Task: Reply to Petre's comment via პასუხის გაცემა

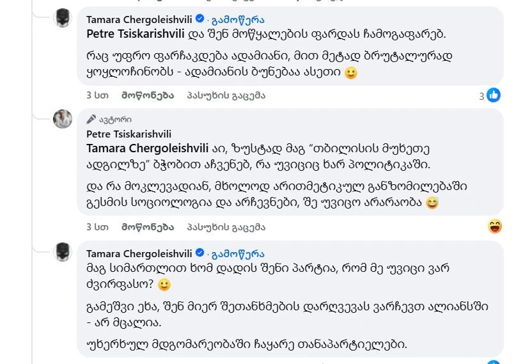Action: click(226, 226)
